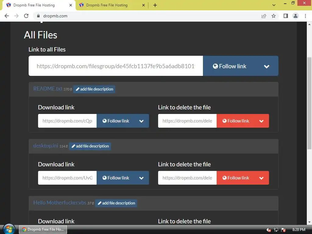Expand the all-files Follow link dropdown arrow
The width and height of the screenshot is (312, 234).
tap(267, 66)
